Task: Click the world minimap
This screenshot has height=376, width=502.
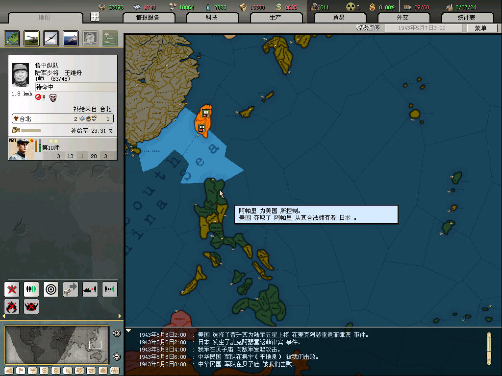Action: [57, 345]
